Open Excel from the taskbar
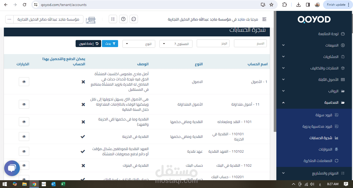Viewport: 353px width, 188px height. pyautogui.click(x=63, y=184)
